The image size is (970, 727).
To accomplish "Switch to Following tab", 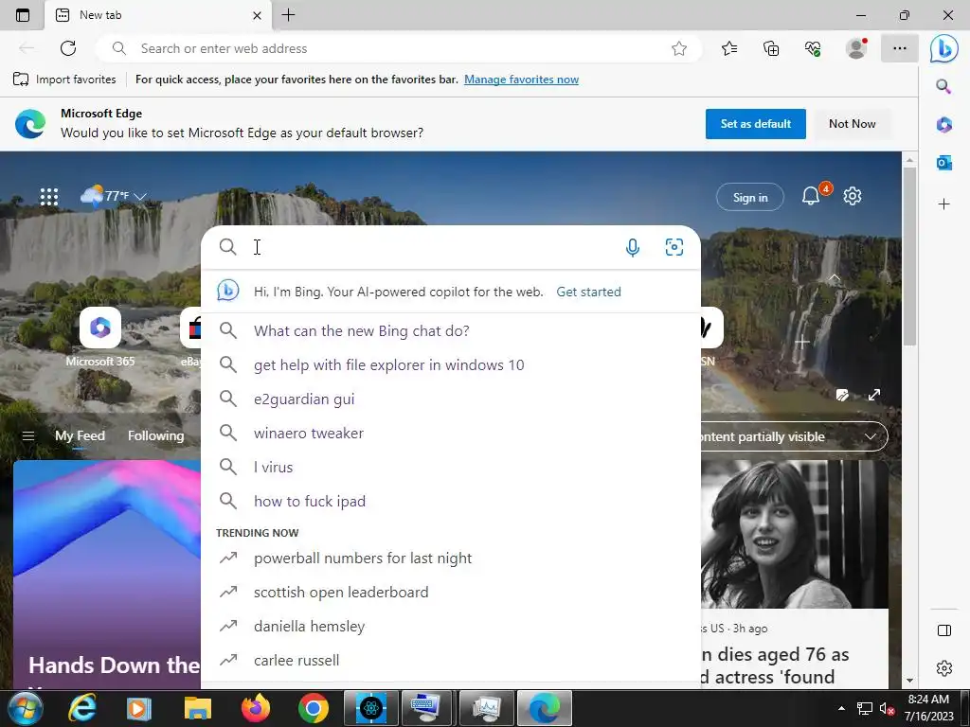I will pos(156,435).
